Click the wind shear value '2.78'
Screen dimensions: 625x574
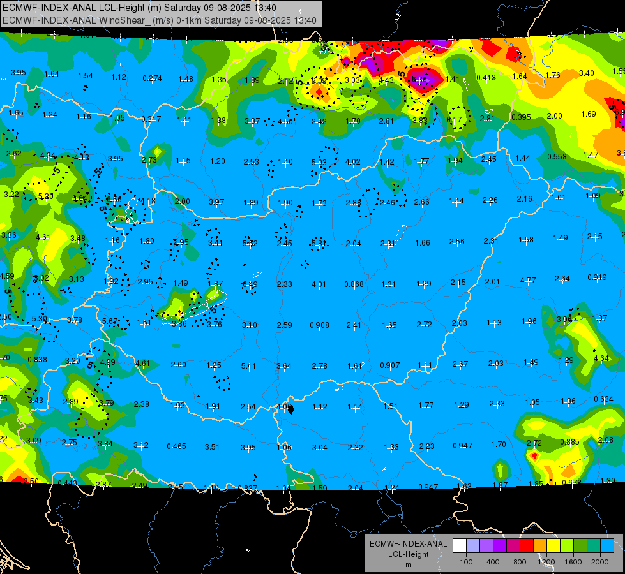point(320,366)
